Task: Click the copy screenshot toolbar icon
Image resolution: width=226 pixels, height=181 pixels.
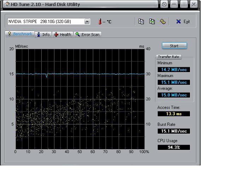Action: (x=152, y=22)
